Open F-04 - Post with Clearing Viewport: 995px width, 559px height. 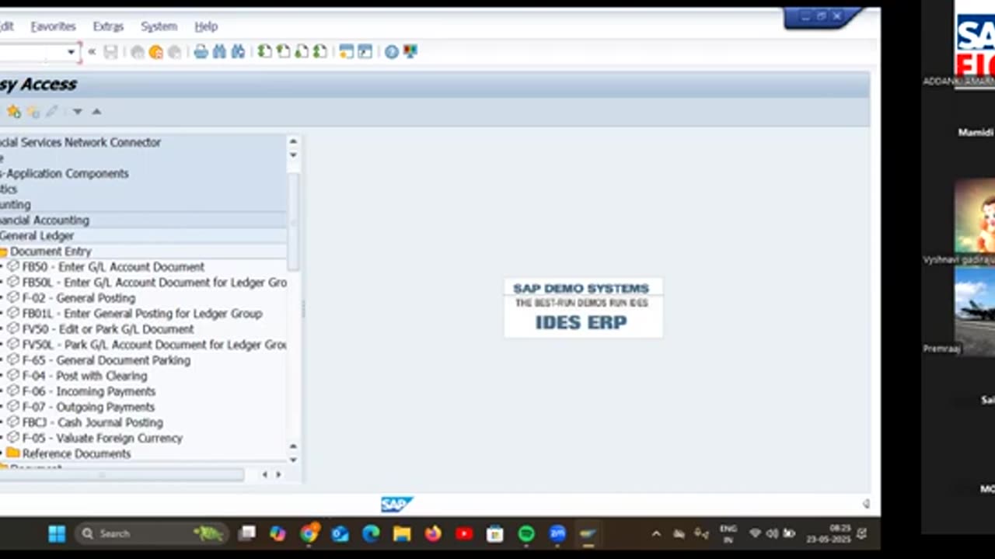[85, 376]
